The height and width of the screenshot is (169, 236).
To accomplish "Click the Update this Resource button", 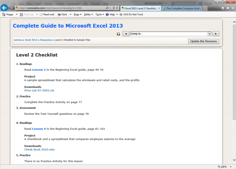I will [x=203, y=41].
